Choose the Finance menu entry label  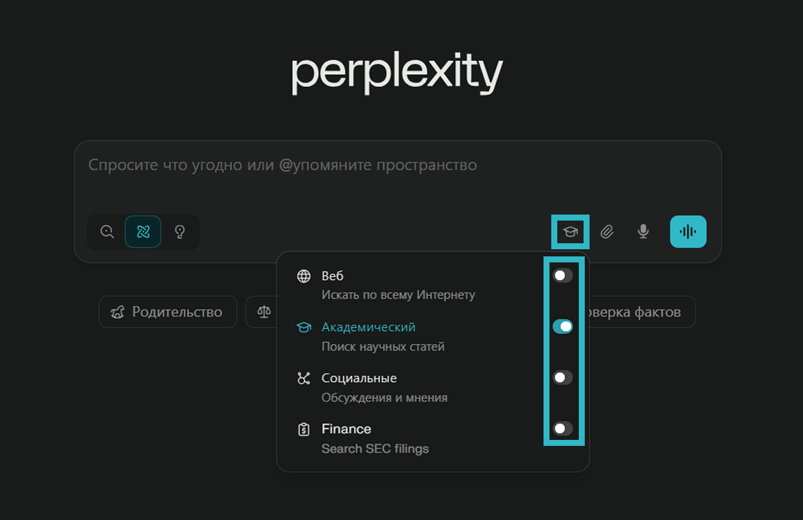click(346, 429)
